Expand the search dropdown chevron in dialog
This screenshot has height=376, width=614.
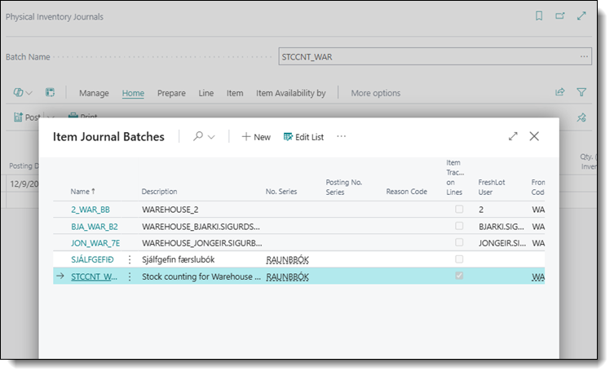pyautogui.click(x=211, y=137)
